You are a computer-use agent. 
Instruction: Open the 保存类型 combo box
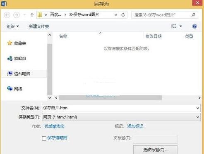pos(121,117)
